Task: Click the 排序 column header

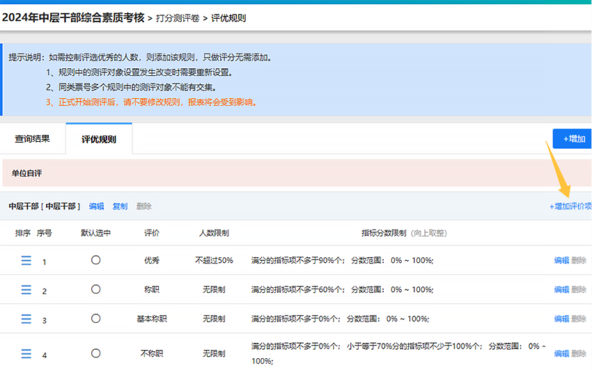Action: pos(23,233)
